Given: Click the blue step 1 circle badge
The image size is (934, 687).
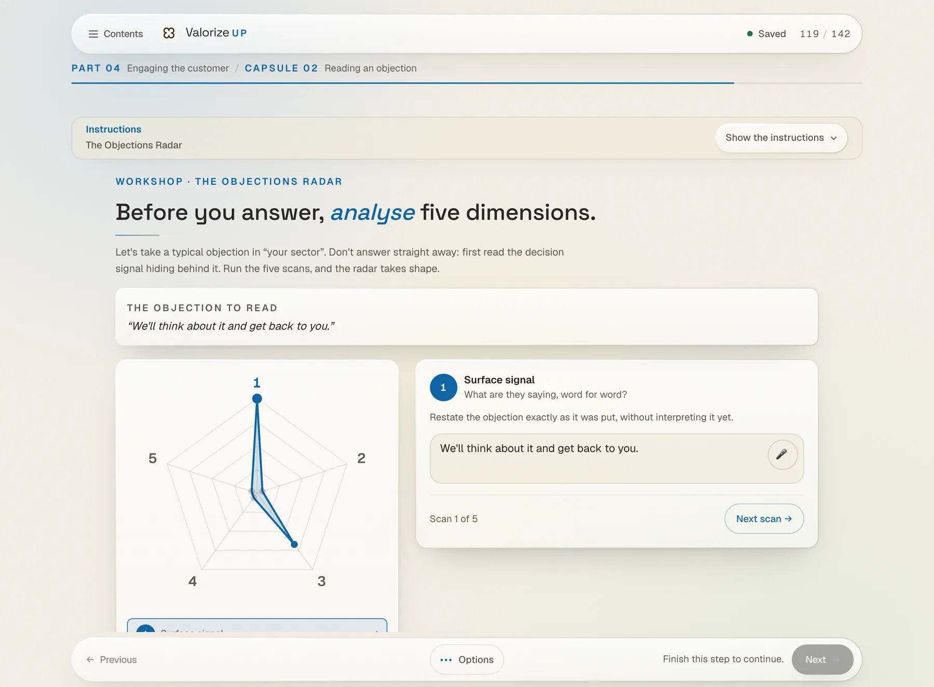Looking at the screenshot, I should pos(443,388).
